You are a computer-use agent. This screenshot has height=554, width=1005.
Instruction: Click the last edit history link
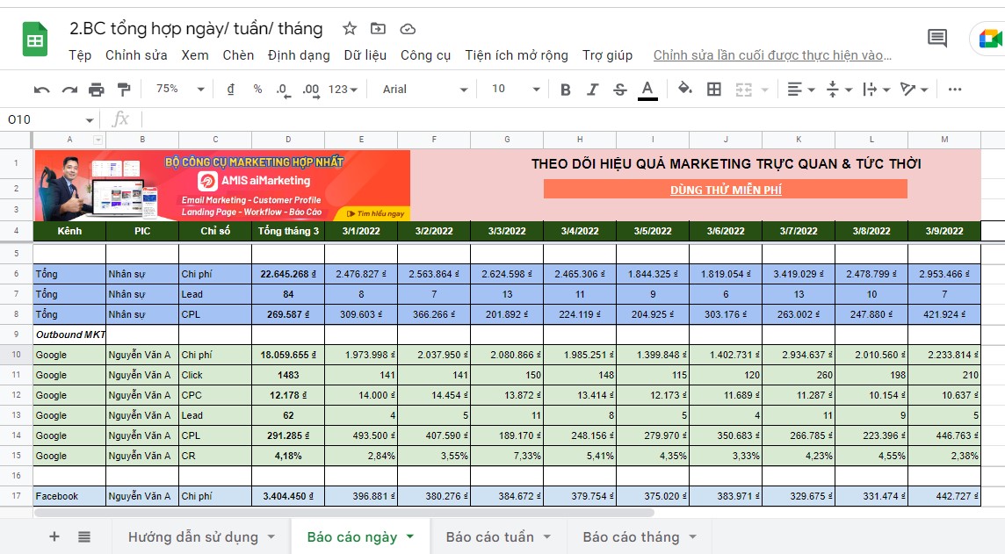pos(772,55)
